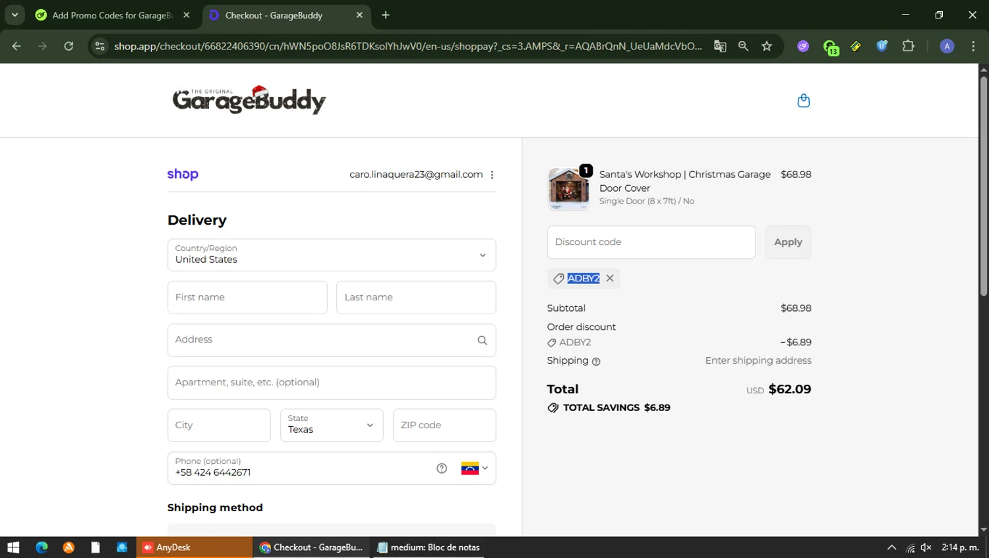Open Chrome Checkout window on taskbar
The height and width of the screenshot is (558, 989).
(312, 547)
